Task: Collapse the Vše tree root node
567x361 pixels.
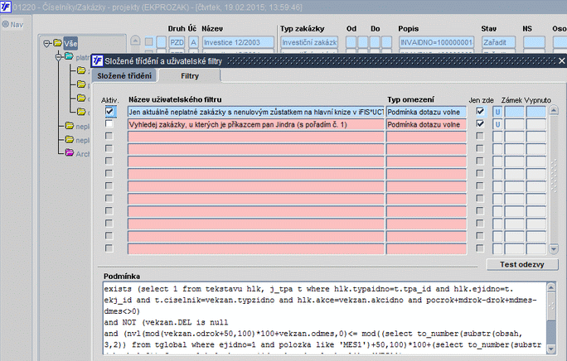Action: [x=46, y=43]
